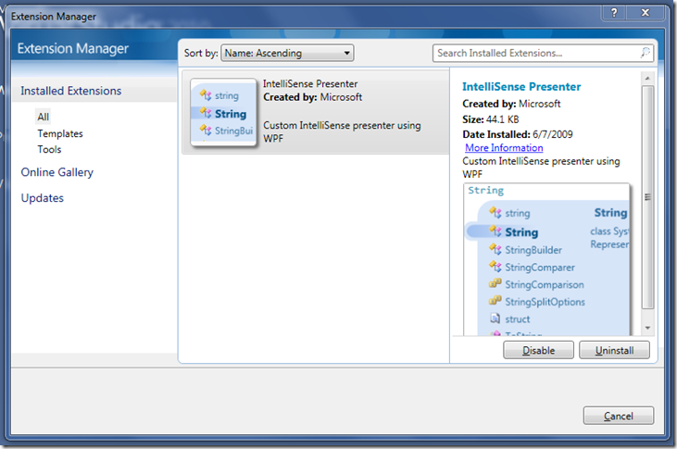This screenshot has width=677, height=449.
Task: Select the IntelliSense Presenter extension row title
Action: coord(310,83)
